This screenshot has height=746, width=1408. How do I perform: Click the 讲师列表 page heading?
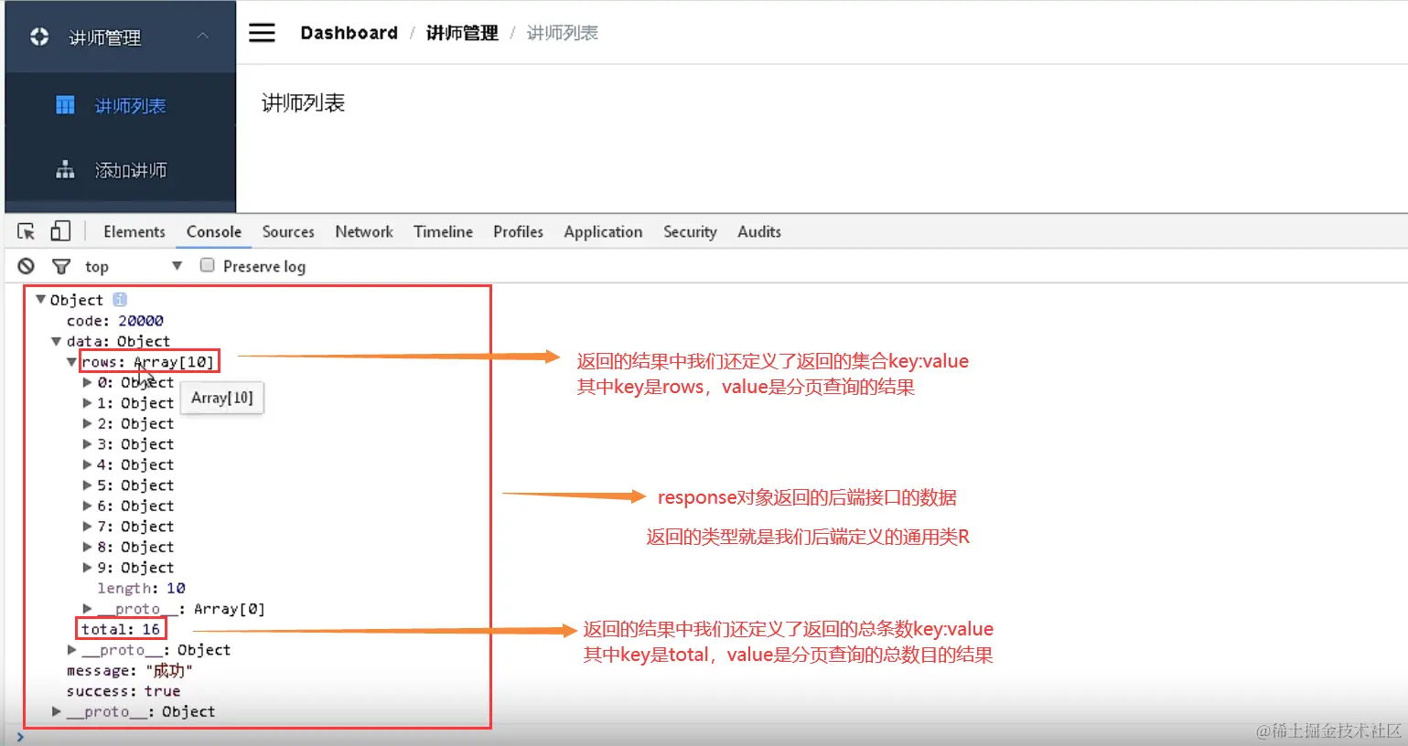coord(303,103)
